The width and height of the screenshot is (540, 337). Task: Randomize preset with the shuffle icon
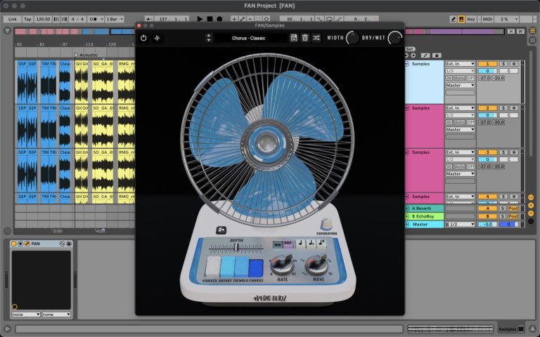316,38
